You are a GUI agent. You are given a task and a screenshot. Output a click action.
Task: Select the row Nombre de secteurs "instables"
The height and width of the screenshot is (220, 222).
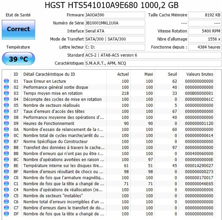109,196
